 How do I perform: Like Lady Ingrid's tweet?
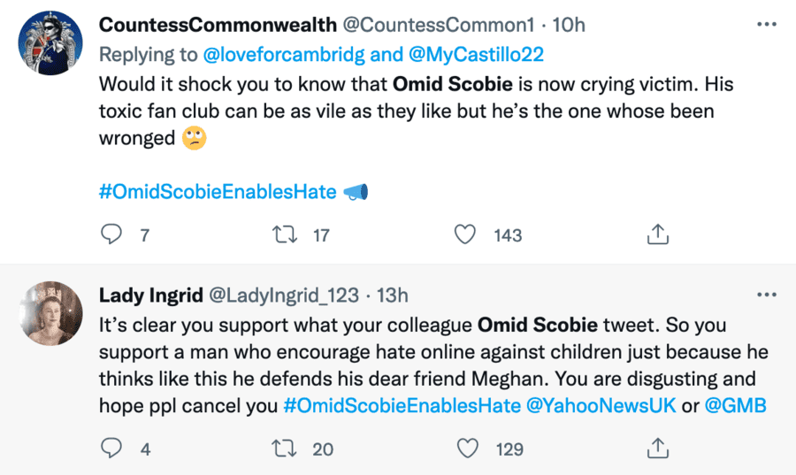(465, 448)
